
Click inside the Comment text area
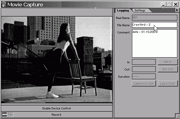(154, 43)
